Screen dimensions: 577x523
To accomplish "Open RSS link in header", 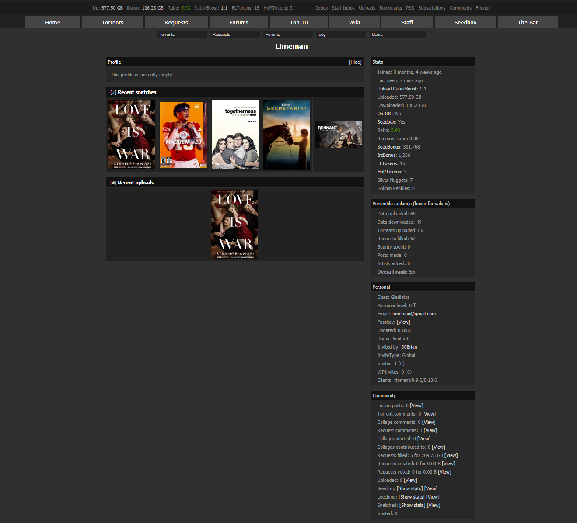I will [410, 8].
